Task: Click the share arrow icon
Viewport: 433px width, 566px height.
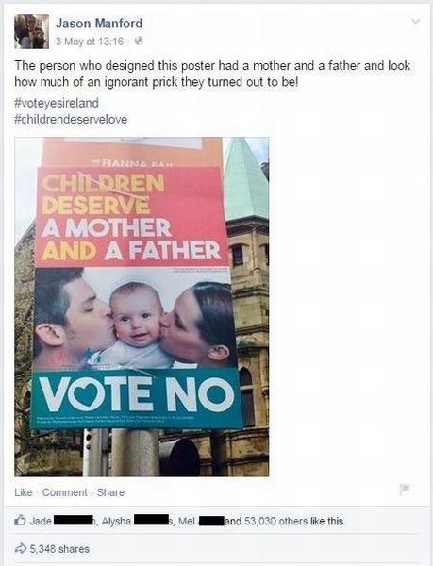Action: click(20, 549)
